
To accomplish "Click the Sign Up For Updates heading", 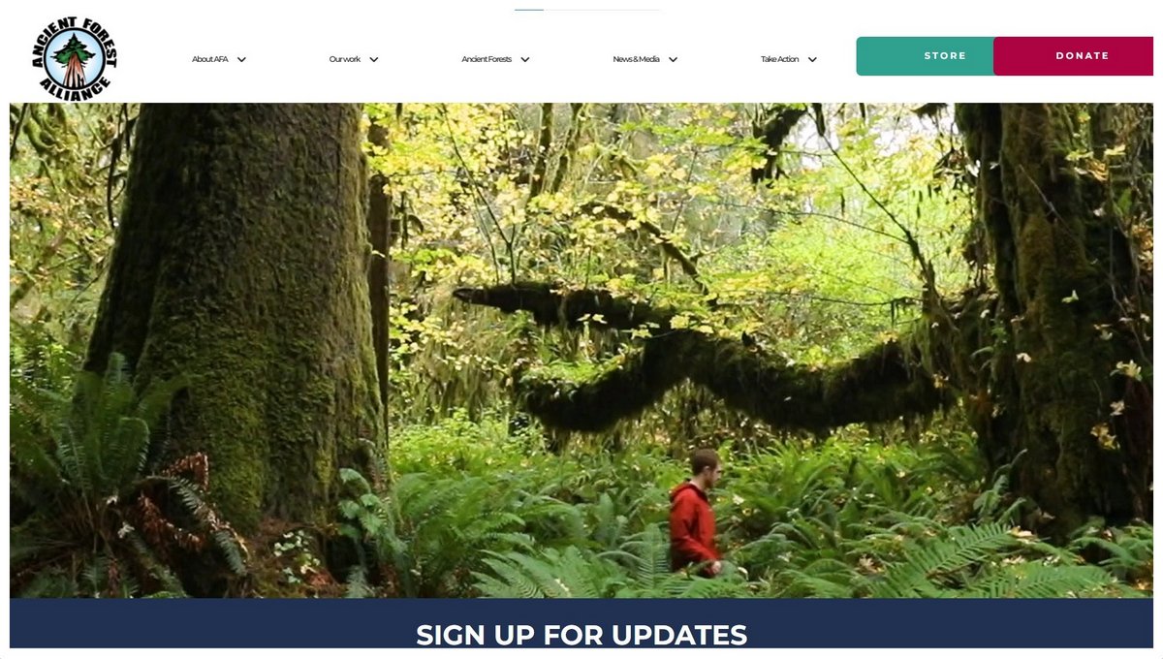I will pyautogui.click(x=581, y=635).
